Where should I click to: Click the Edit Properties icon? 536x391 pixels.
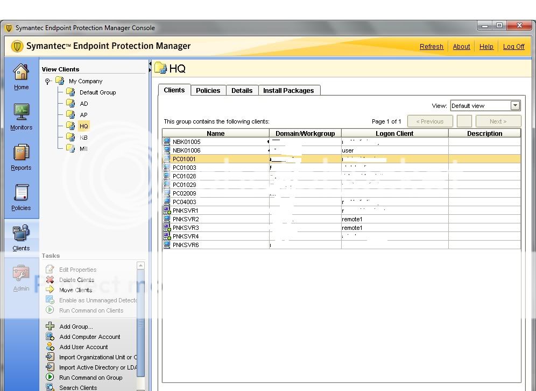coord(50,269)
